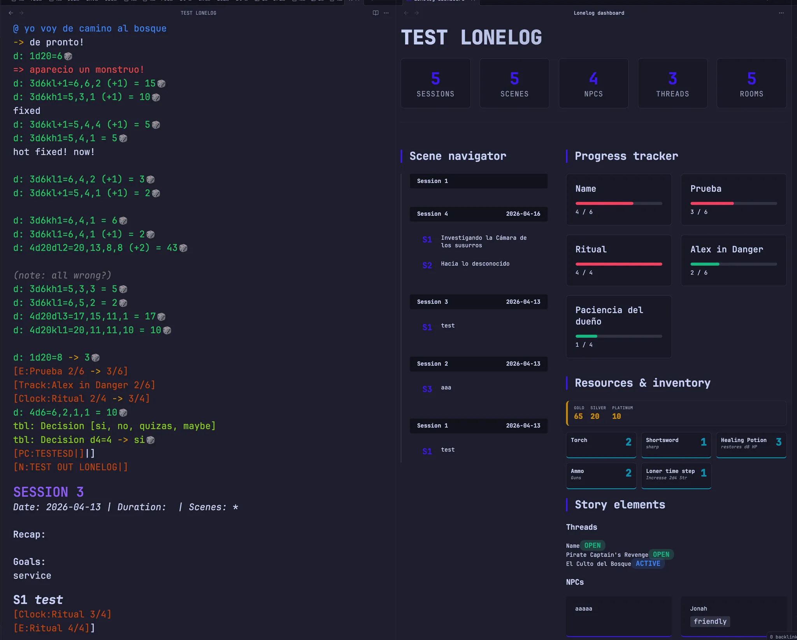797x640 pixels.
Task: Go forward in Lonelog dashboard pane
Action: coord(416,13)
